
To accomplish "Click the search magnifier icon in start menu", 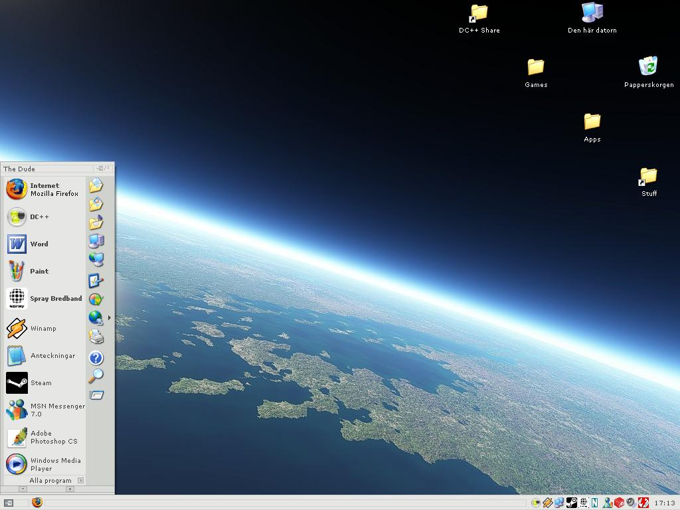I will click(96, 376).
